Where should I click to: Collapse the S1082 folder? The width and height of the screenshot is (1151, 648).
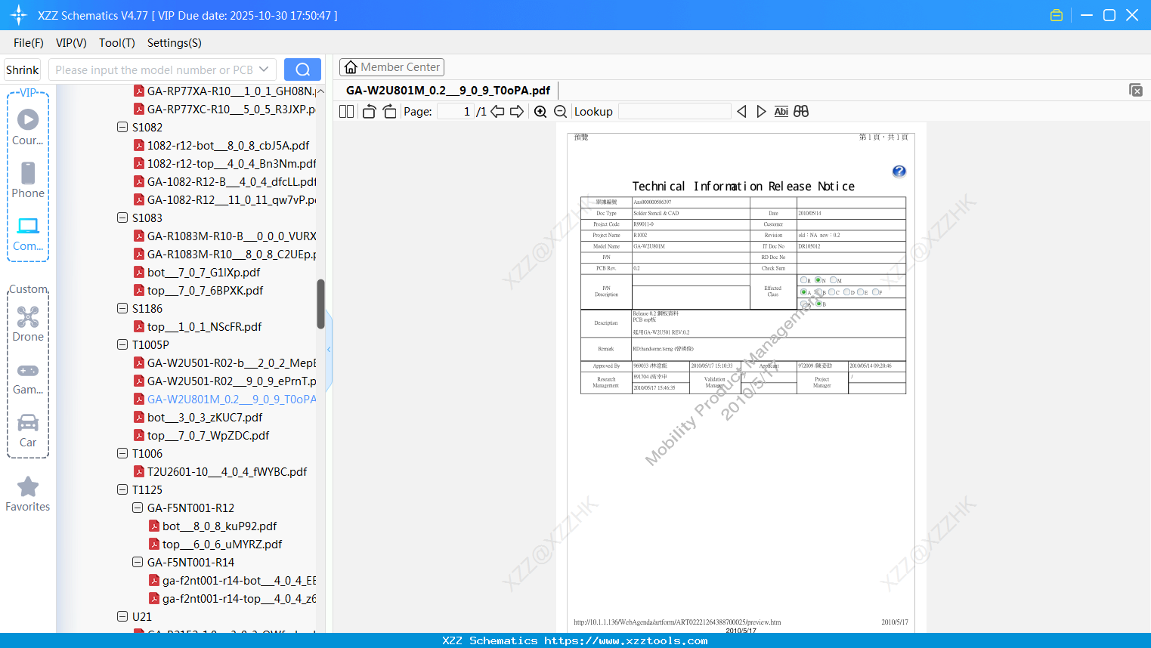pyautogui.click(x=122, y=127)
